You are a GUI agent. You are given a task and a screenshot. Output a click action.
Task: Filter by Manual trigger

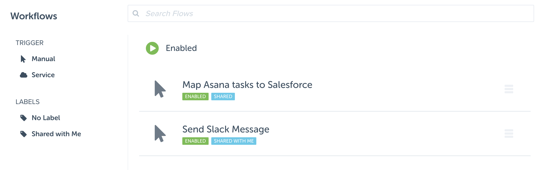(x=43, y=59)
